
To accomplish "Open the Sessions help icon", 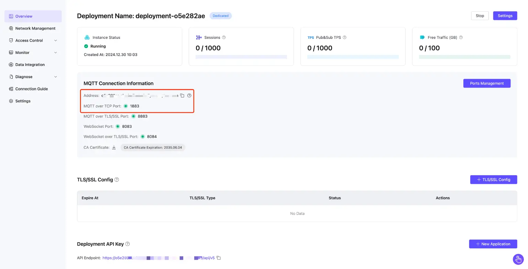I will [224, 37].
